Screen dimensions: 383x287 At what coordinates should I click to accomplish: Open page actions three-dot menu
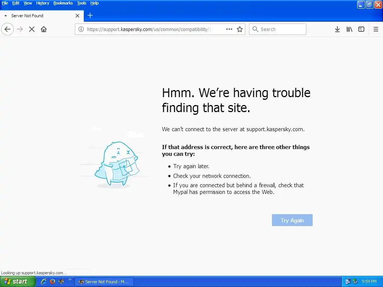point(229,29)
